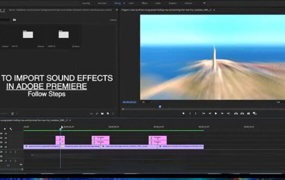The image size is (285, 180).
Task: Toggle V3 track output eye
Action: coord(6,138)
